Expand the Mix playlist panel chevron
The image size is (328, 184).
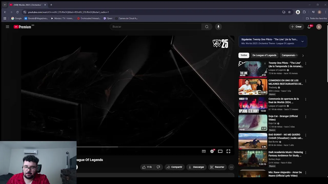(x=302, y=41)
